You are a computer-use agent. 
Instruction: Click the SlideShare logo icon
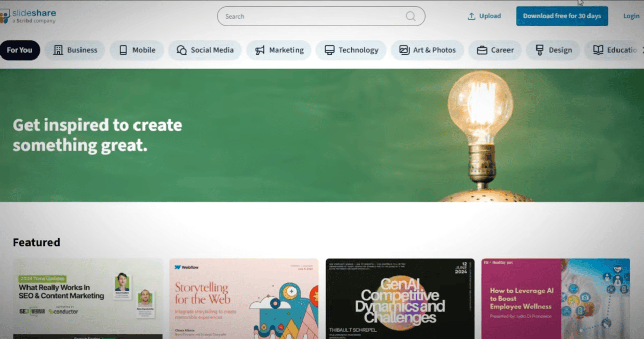pyautogui.click(x=5, y=16)
